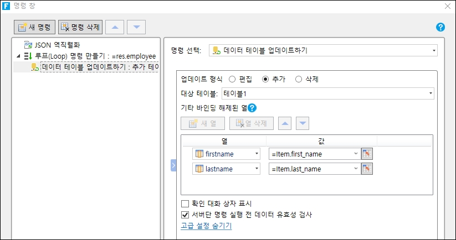Open the firstname column dropdown

[x=257, y=154]
